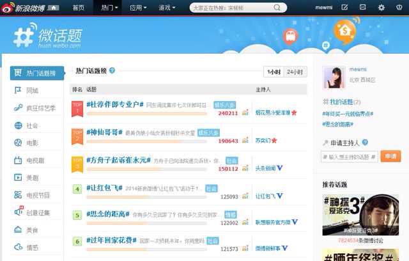Expand the 游戏 dropdown menu
The width and height of the screenshot is (409, 261).
pos(167,8)
